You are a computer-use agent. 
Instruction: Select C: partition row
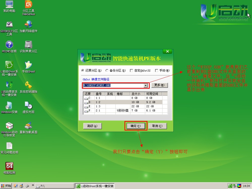(x=125, y=98)
